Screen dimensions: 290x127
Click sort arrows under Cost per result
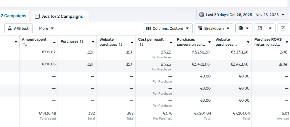coord(141,44)
